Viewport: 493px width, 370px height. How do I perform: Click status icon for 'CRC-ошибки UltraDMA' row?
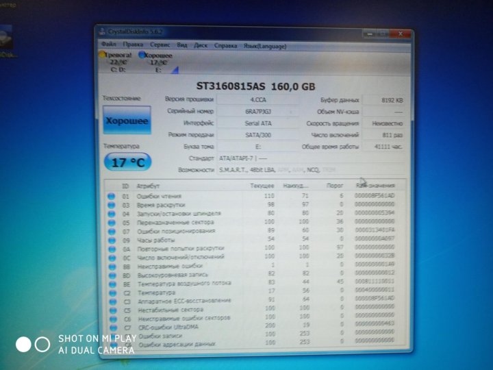point(111,327)
